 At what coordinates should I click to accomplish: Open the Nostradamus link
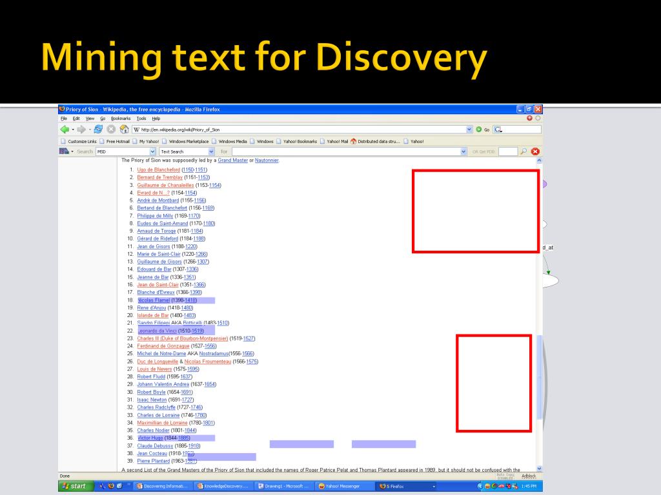(x=214, y=354)
